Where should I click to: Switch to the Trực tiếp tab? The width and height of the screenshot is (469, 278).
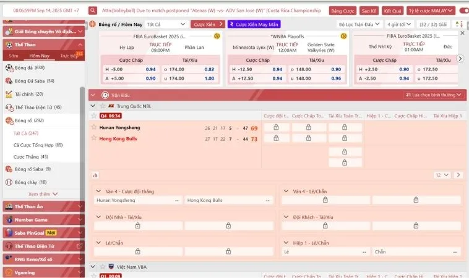point(70,56)
